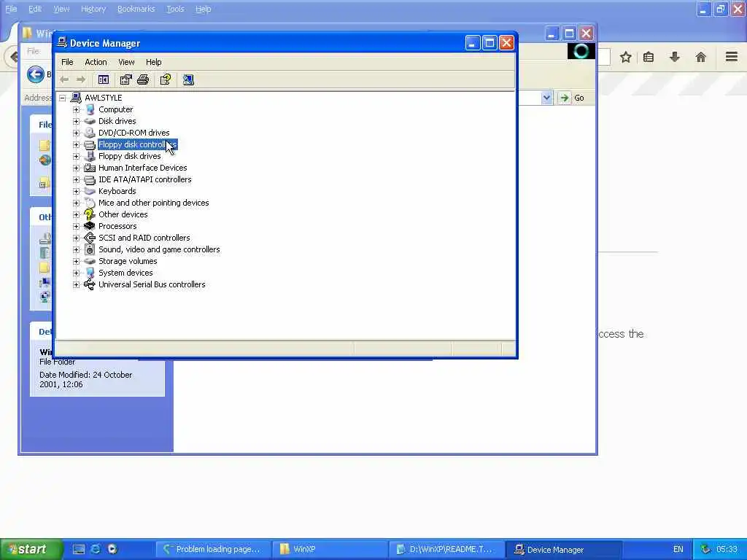Switch to WinXP taskbar button

[330, 549]
